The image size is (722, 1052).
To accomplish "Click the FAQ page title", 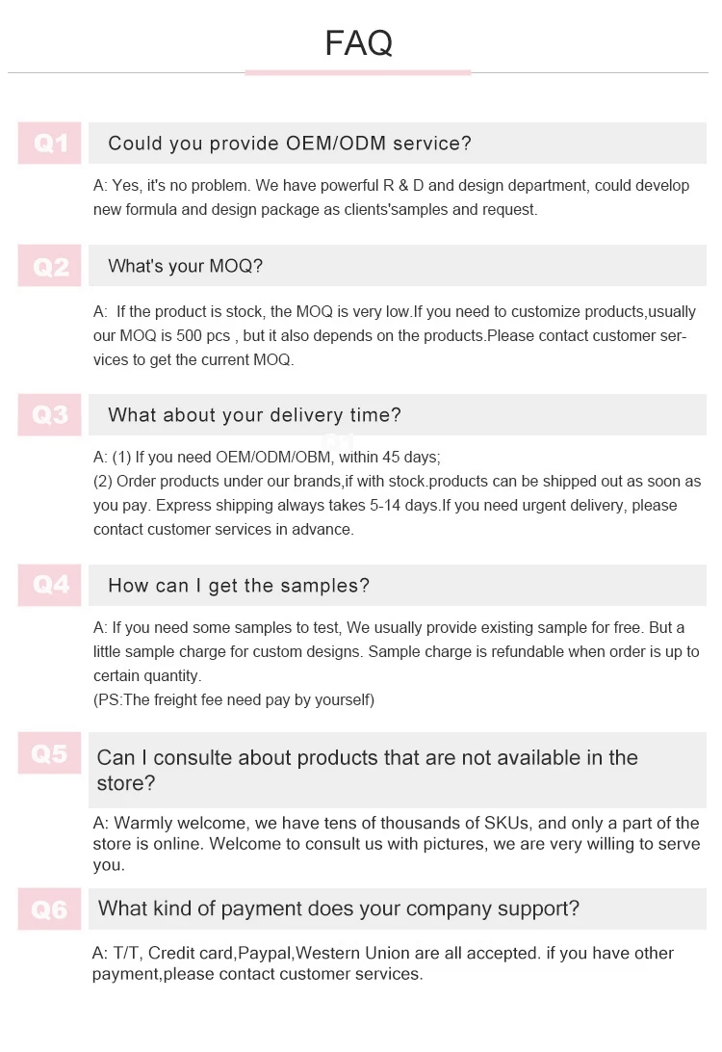I will [359, 43].
